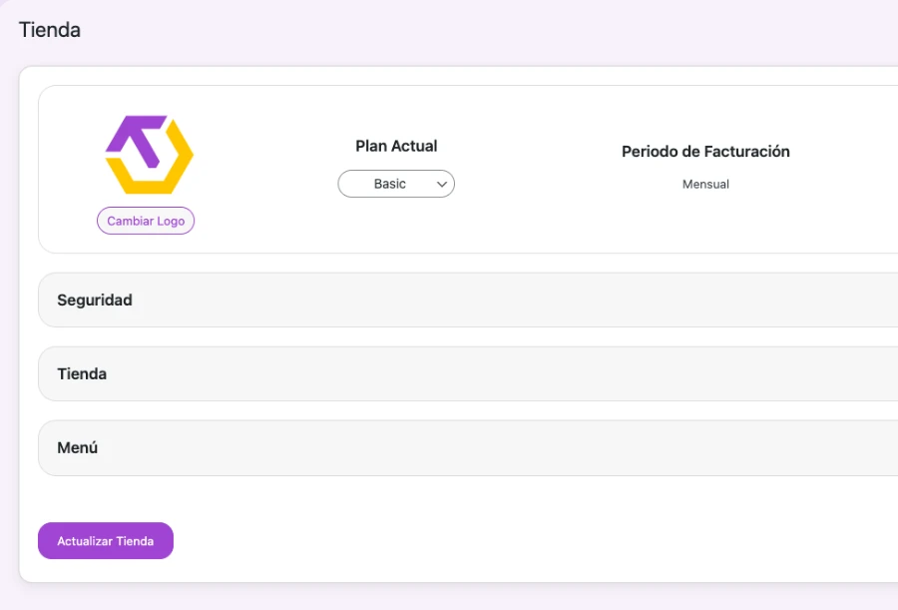This screenshot has width=898, height=610.
Task: Click the purple update button labeled Actualizar Tienda
Action: [105, 540]
